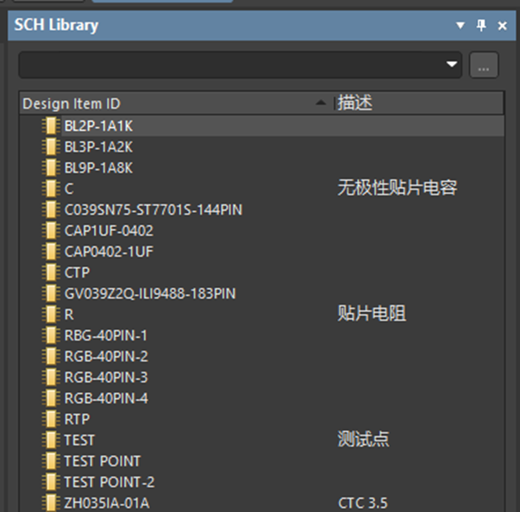Select the RBG-40PIN-1 component
This screenshot has height=512, width=520.
pyautogui.click(x=105, y=335)
